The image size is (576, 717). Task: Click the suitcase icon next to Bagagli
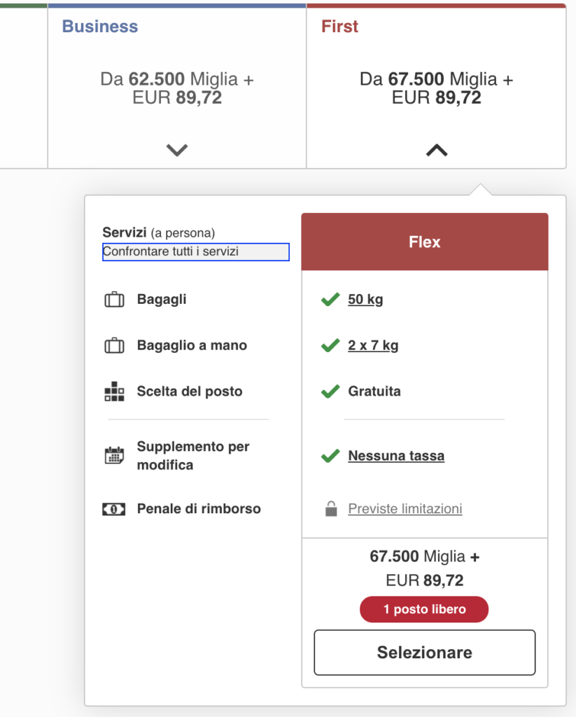[x=114, y=300]
